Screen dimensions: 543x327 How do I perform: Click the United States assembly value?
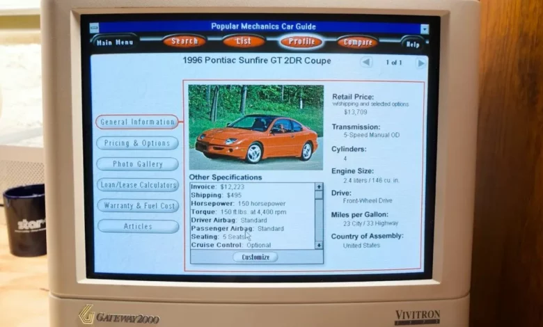click(361, 246)
